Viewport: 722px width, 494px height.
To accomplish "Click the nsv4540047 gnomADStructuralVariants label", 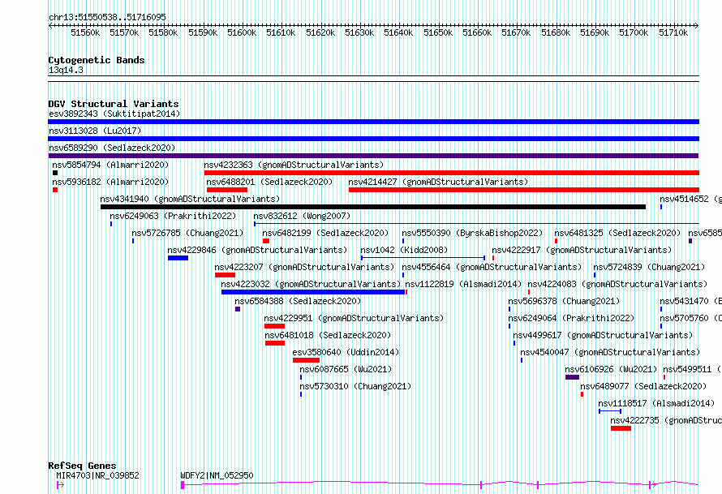I will 610,352.
